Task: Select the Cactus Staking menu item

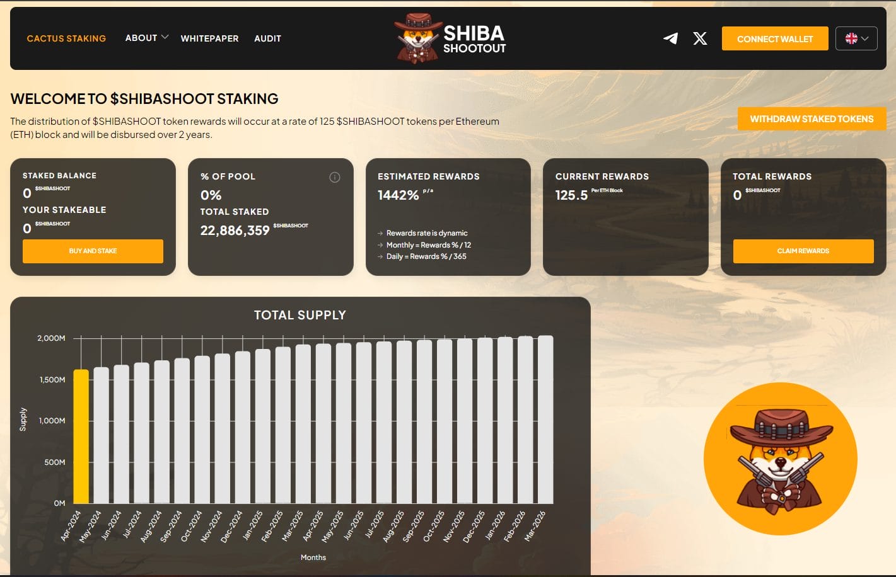Action: click(x=66, y=38)
